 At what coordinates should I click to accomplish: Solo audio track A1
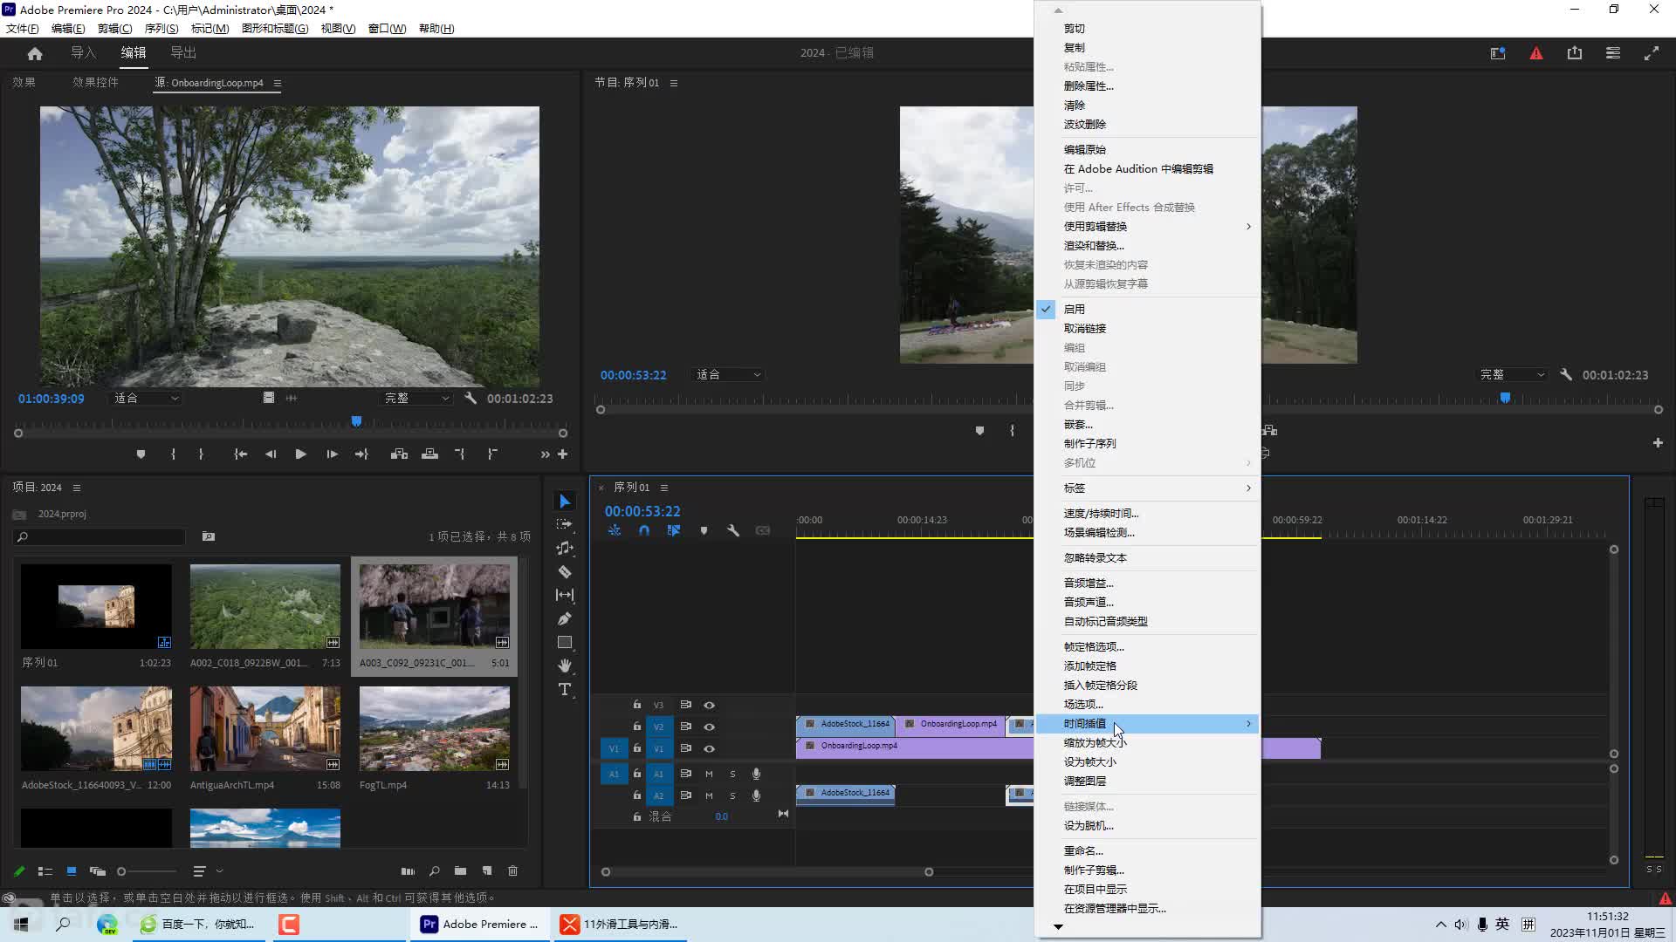(732, 774)
